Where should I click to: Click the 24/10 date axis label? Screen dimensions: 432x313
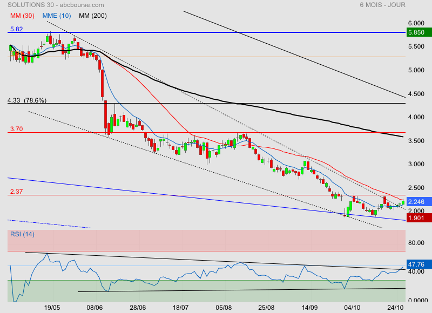[395, 307]
